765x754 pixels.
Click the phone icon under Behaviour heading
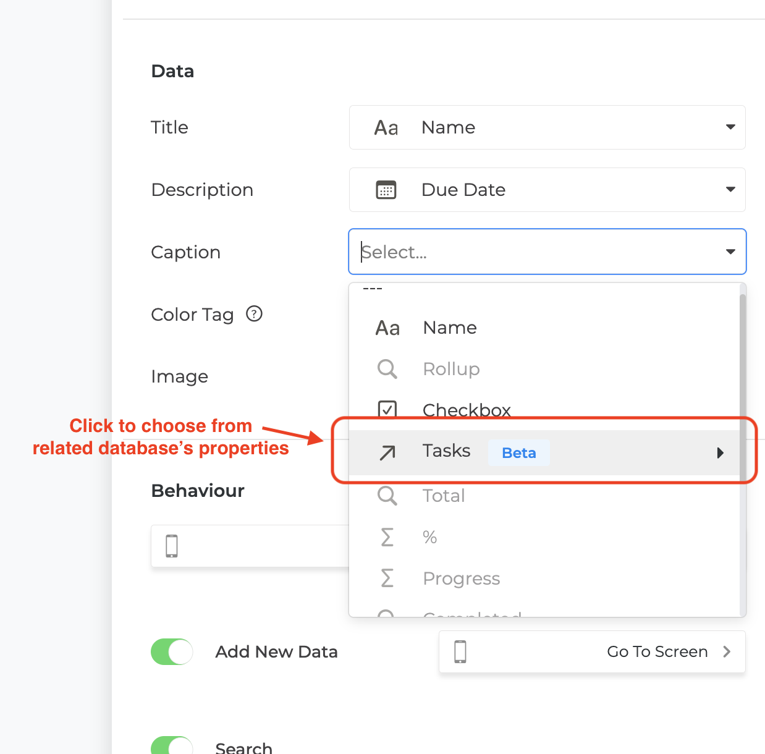click(x=172, y=546)
